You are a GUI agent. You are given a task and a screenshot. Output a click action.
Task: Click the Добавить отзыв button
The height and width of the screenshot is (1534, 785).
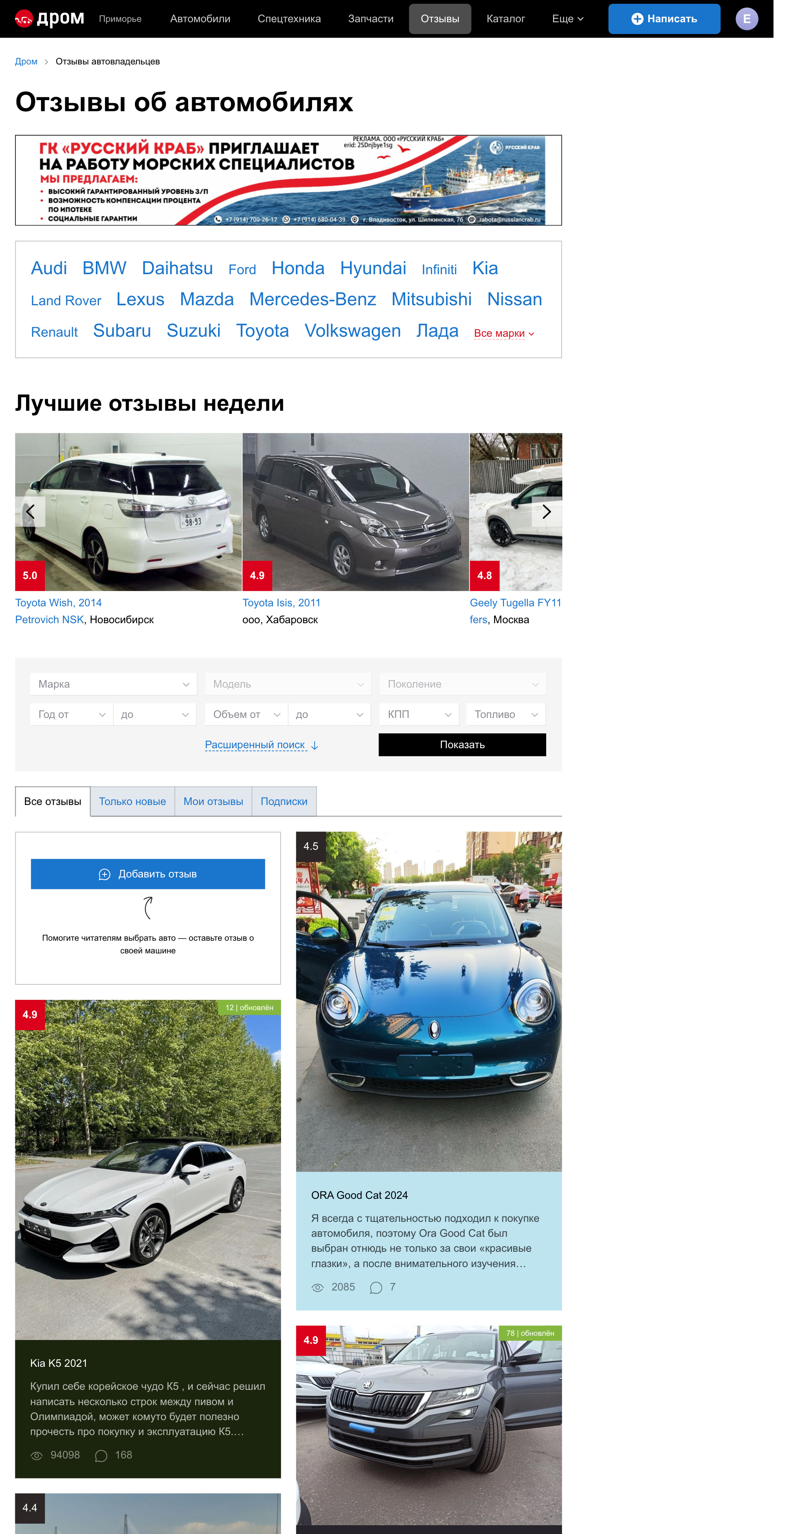click(148, 874)
